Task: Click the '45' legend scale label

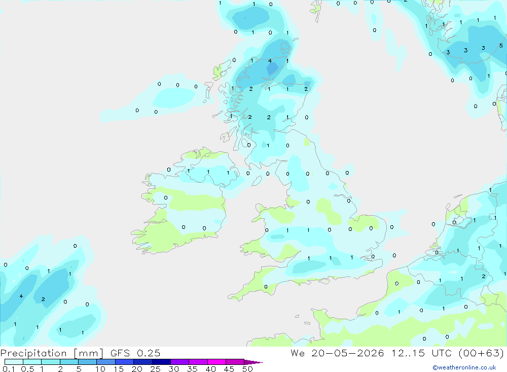Action: point(229,369)
